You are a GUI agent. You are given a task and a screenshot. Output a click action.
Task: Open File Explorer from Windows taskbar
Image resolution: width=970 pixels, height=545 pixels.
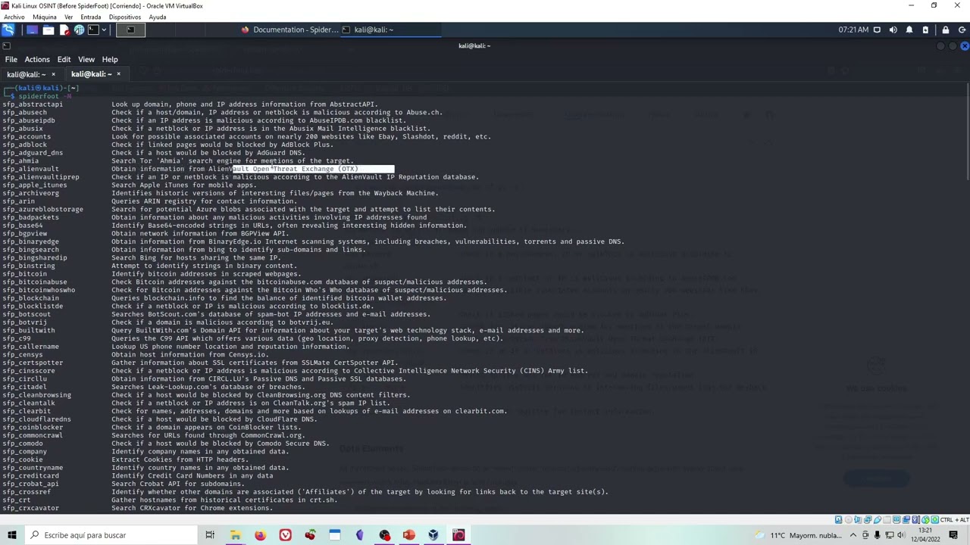pyautogui.click(x=235, y=535)
